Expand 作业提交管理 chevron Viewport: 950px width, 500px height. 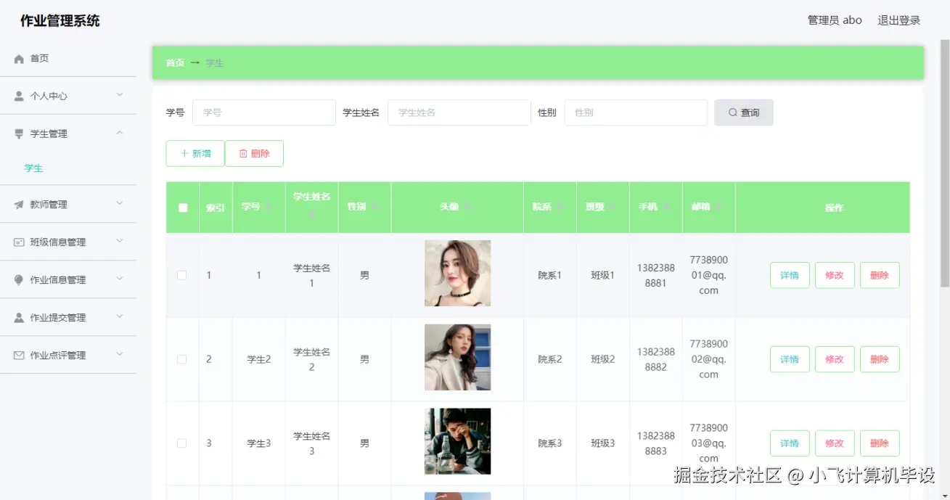[120, 317]
